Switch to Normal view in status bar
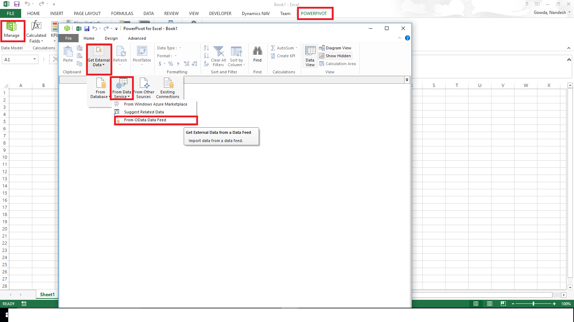 [x=476, y=304]
